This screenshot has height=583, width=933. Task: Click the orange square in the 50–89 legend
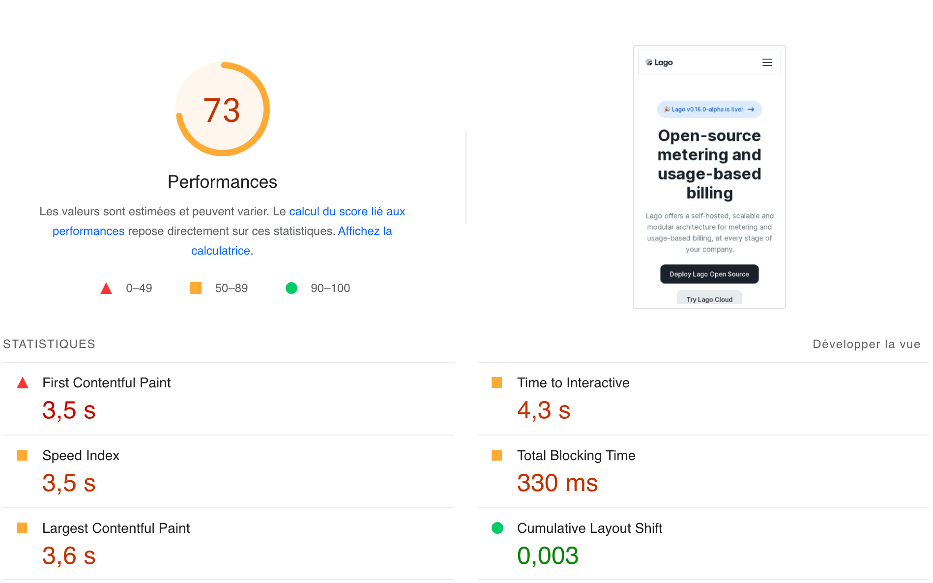coord(195,288)
